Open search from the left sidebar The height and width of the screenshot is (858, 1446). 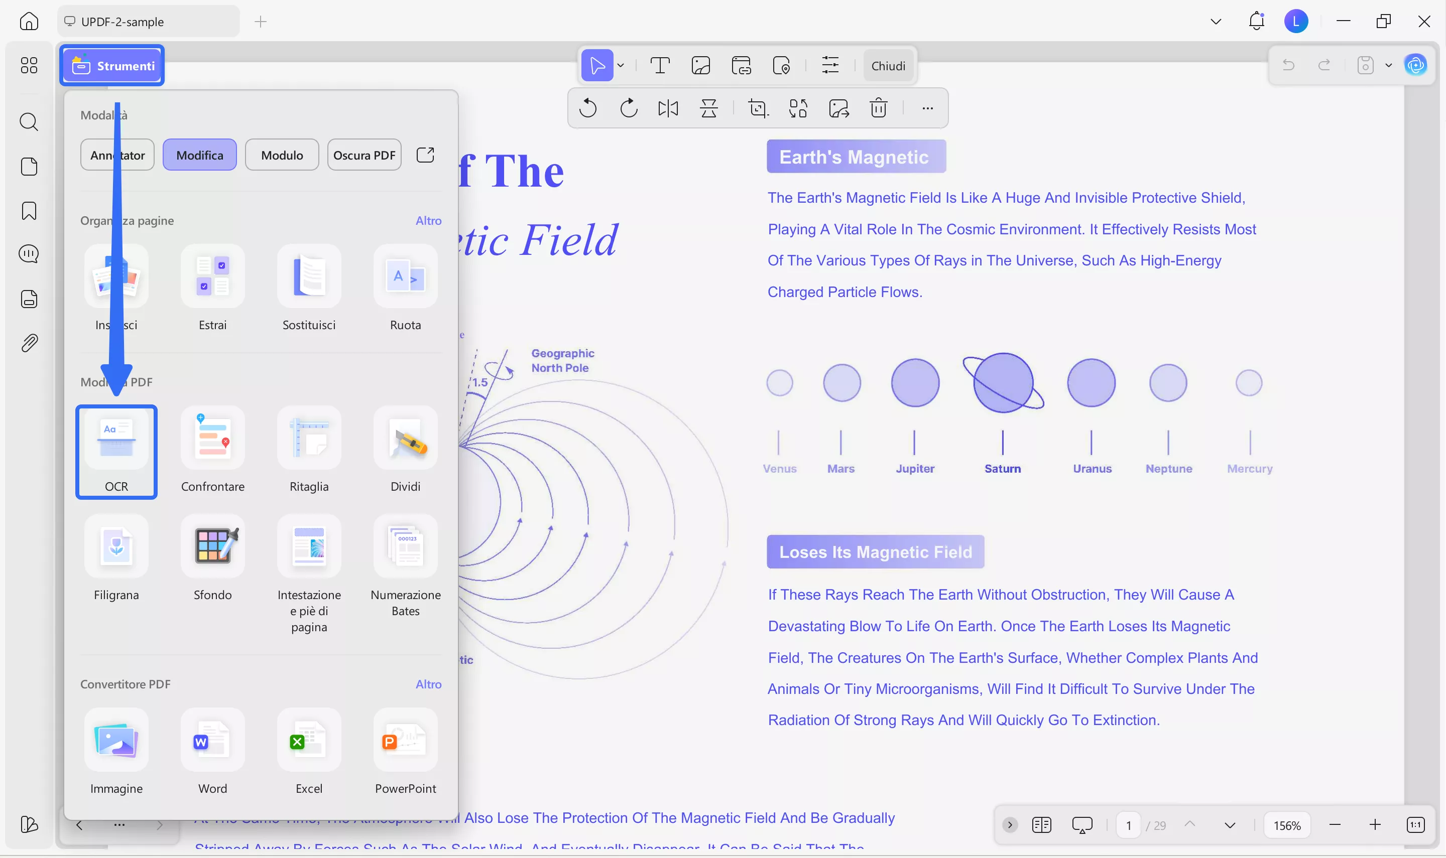click(28, 121)
